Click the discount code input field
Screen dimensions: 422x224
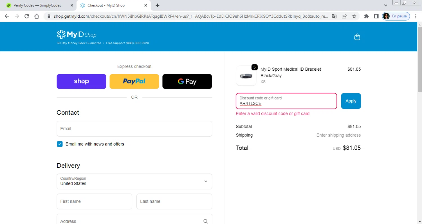(x=286, y=101)
